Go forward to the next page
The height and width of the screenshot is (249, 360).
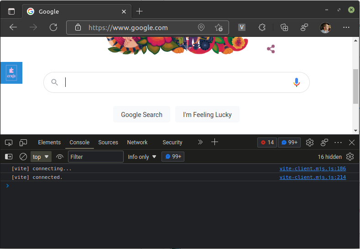33,27
